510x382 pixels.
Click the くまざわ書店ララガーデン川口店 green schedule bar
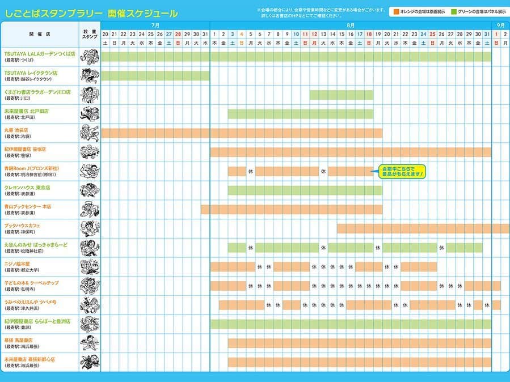(x=342, y=95)
